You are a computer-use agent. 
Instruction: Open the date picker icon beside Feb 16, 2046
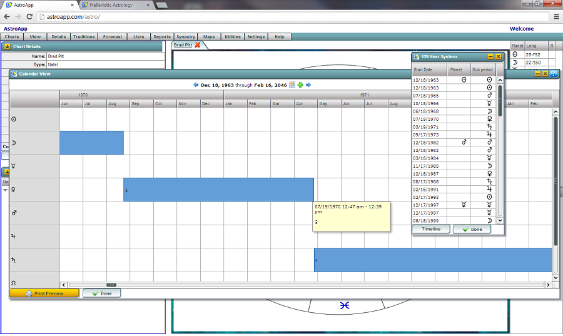point(292,85)
